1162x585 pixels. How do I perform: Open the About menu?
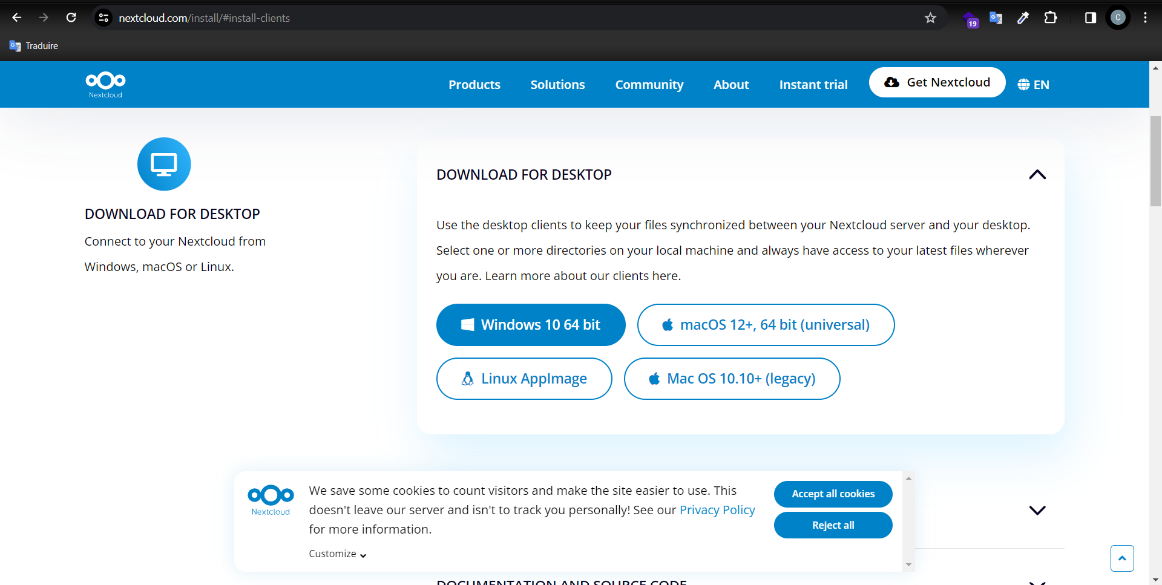(x=731, y=85)
